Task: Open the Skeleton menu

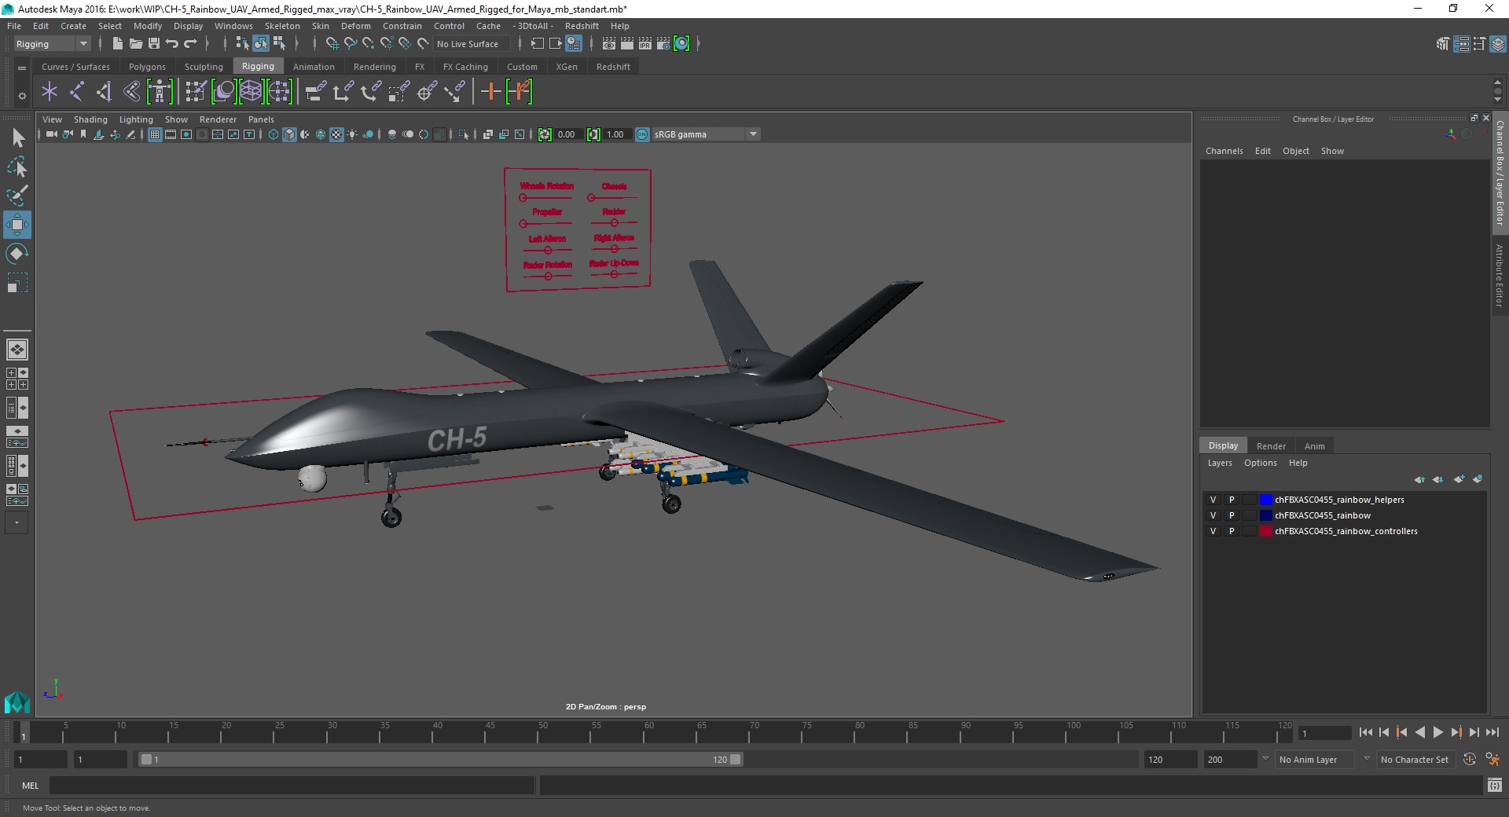Action: 282,26
